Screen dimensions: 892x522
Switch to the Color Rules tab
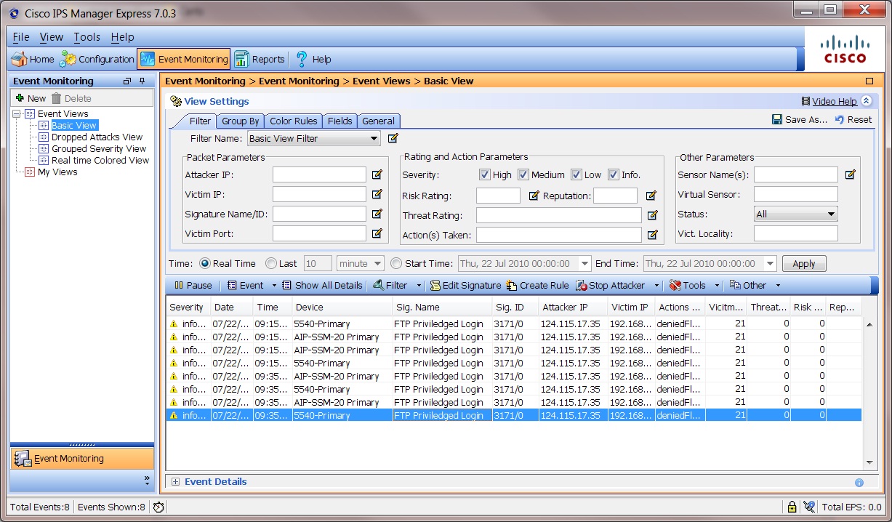pos(294,121)
